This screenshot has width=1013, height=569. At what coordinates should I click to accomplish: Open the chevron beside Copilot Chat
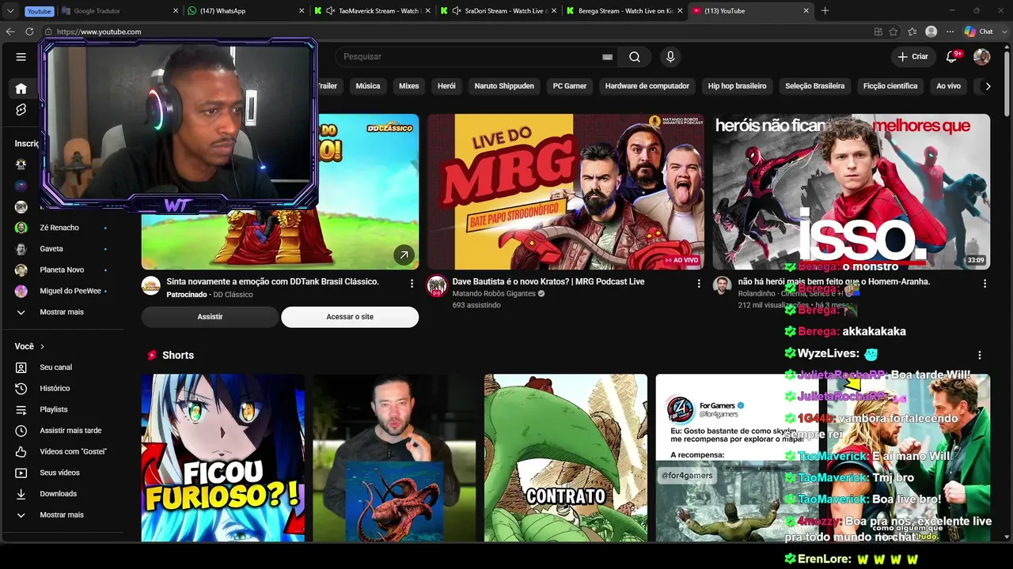click(1003, 32)
